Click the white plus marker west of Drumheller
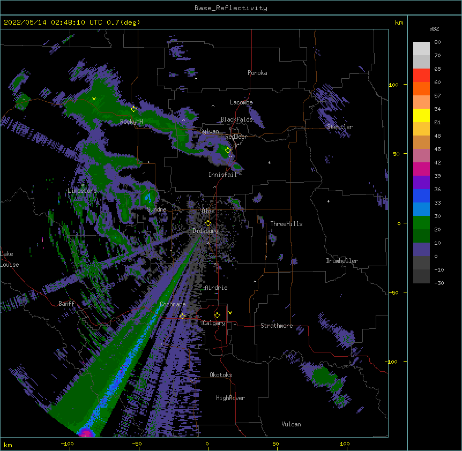This screenshot has height=451, width=462. (328, 201)
